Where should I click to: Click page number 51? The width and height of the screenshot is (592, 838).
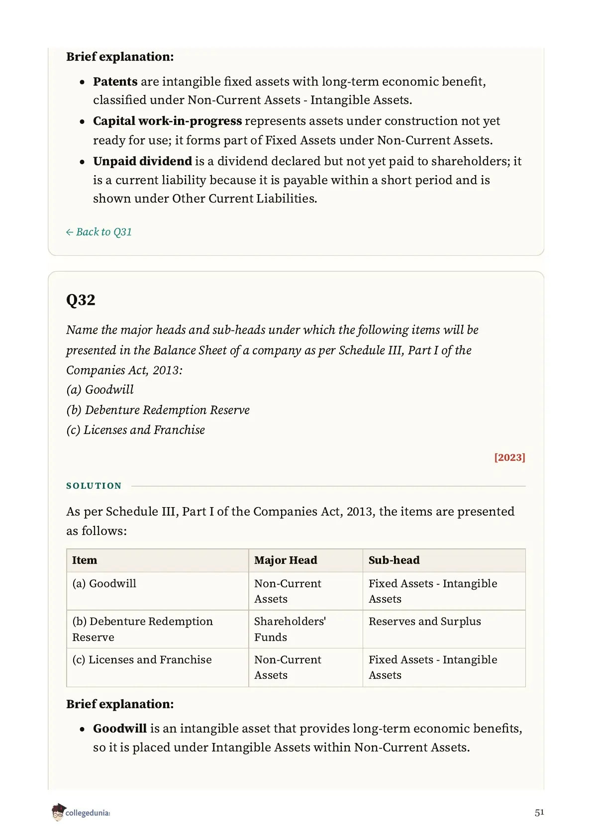click(539, 813)
